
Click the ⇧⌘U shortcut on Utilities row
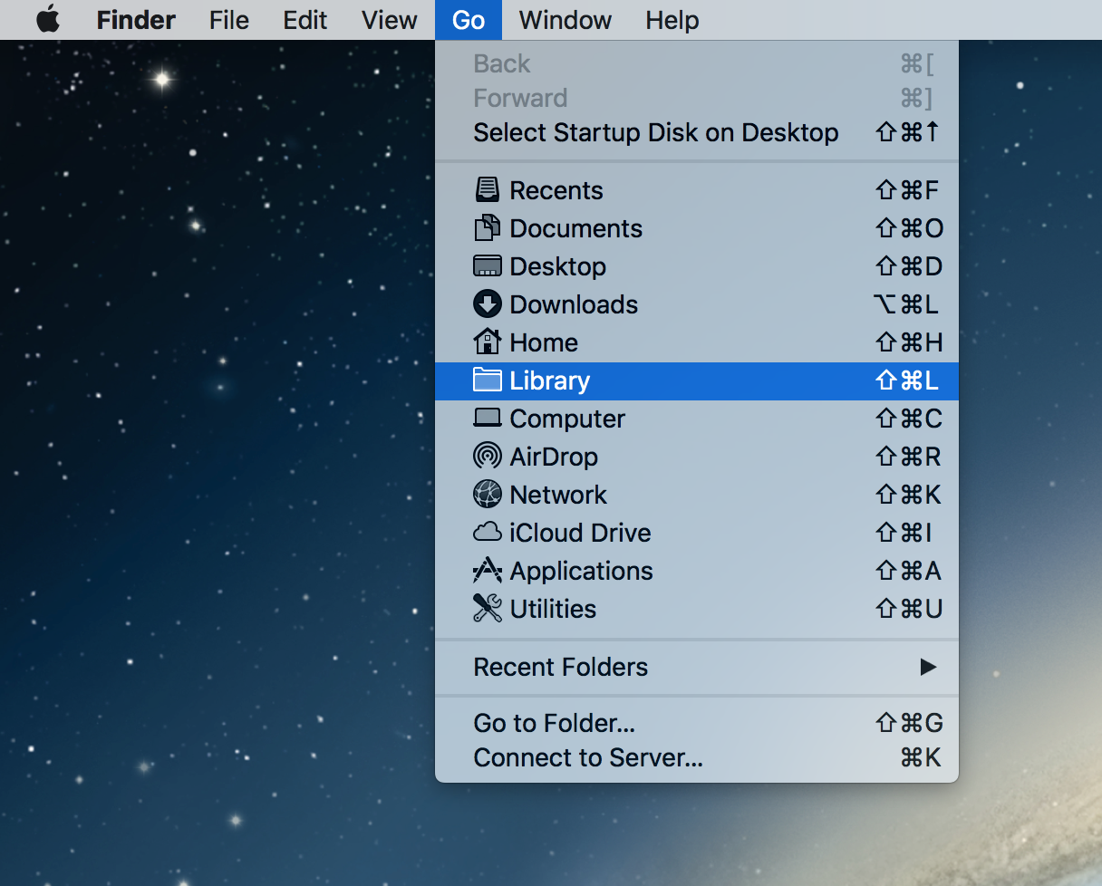909,609
